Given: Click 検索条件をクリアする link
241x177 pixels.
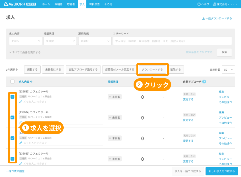Looking at the screenshot, I should tap(199, 52).
